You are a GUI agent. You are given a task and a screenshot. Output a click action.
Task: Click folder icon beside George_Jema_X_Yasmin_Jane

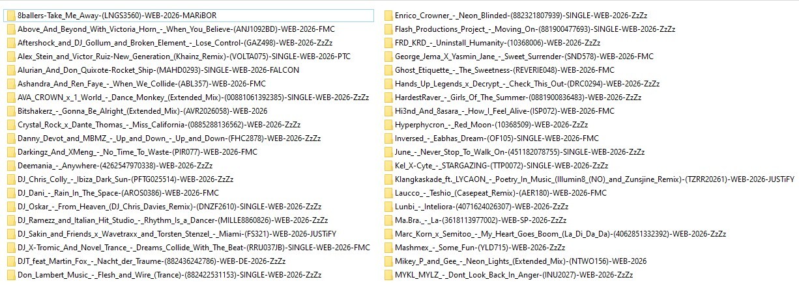point(388,57)
